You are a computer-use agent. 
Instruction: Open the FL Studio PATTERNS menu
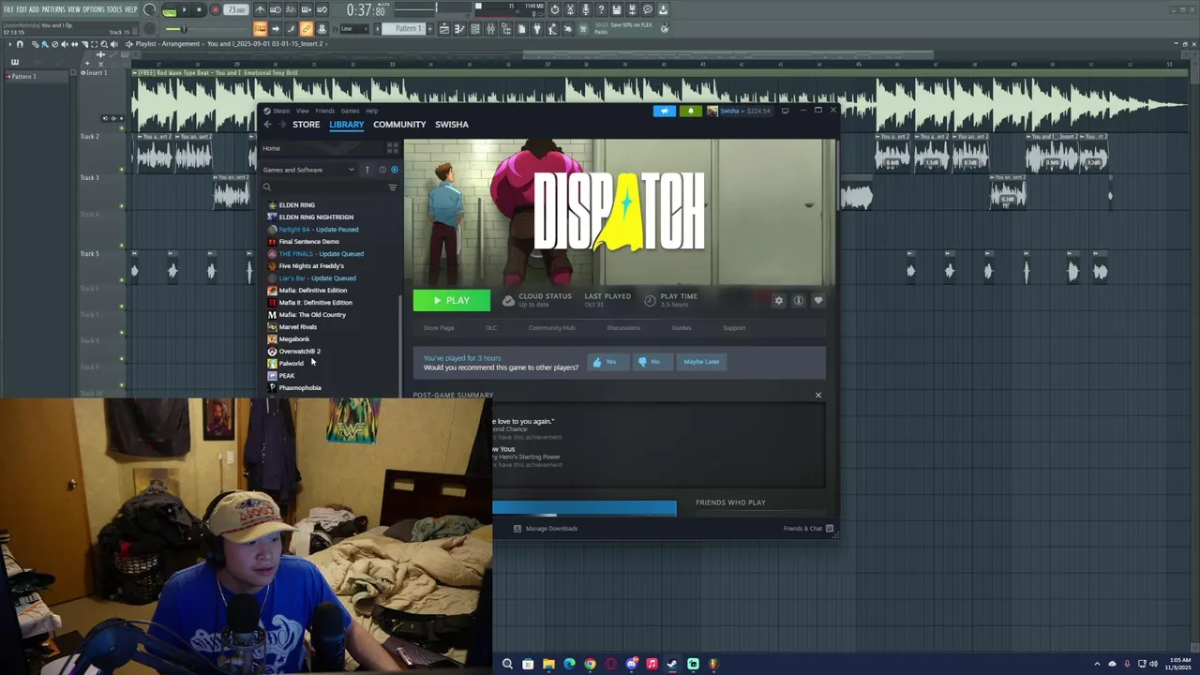tap(52, 9)
